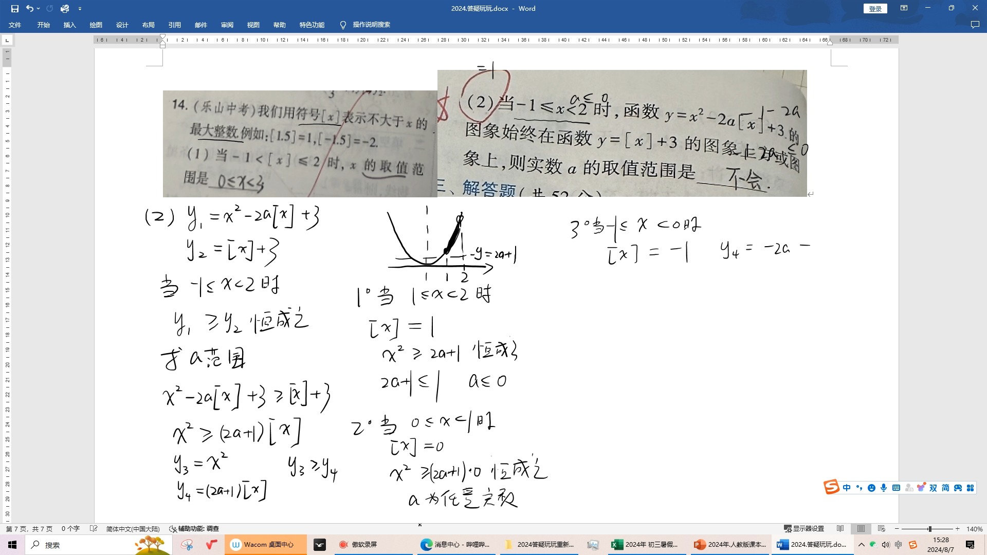Click the 插入 (Insert) menu tab
The image size is (987, 555).
click(x=69, y=24)
